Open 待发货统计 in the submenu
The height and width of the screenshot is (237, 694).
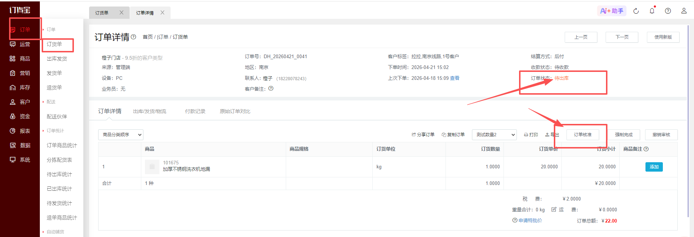click(59, 203)
